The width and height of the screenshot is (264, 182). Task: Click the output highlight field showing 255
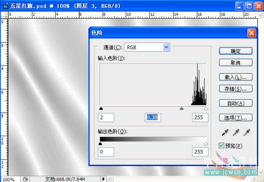[x=200, y=152]
